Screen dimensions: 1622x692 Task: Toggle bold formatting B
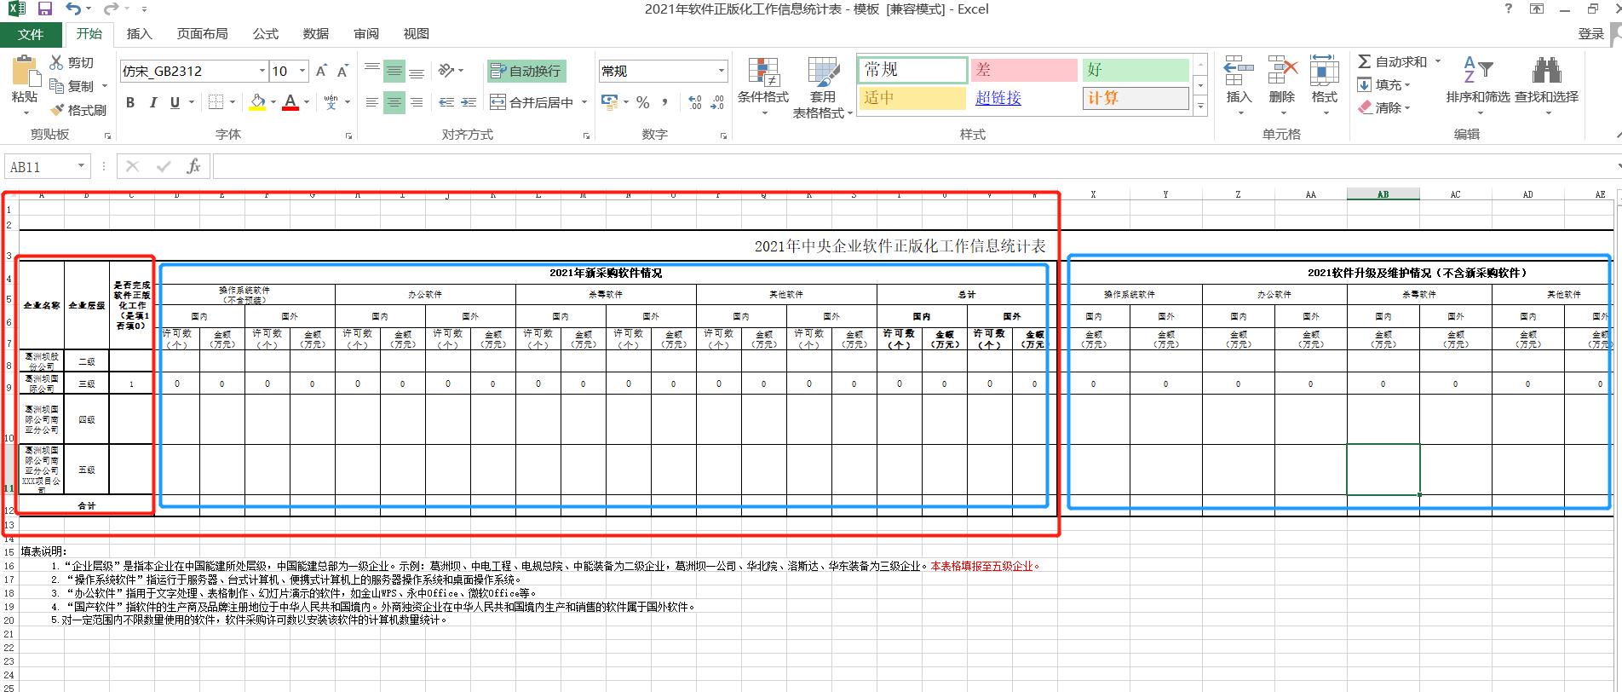tap(130, 102)
